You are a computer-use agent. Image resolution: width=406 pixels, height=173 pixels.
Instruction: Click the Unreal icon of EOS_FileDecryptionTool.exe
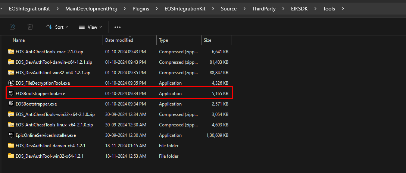pyautogui.click(x=11, y=83)
